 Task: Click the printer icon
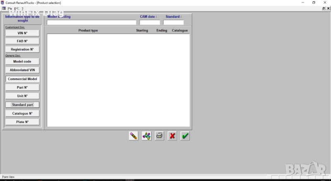pos(159,136)
